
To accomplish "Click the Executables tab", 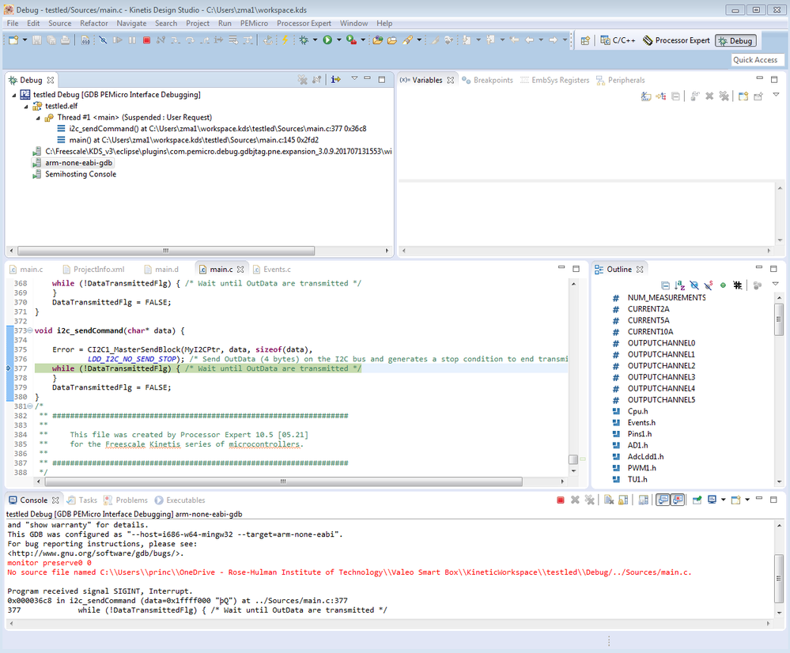I will pos(180,500).
